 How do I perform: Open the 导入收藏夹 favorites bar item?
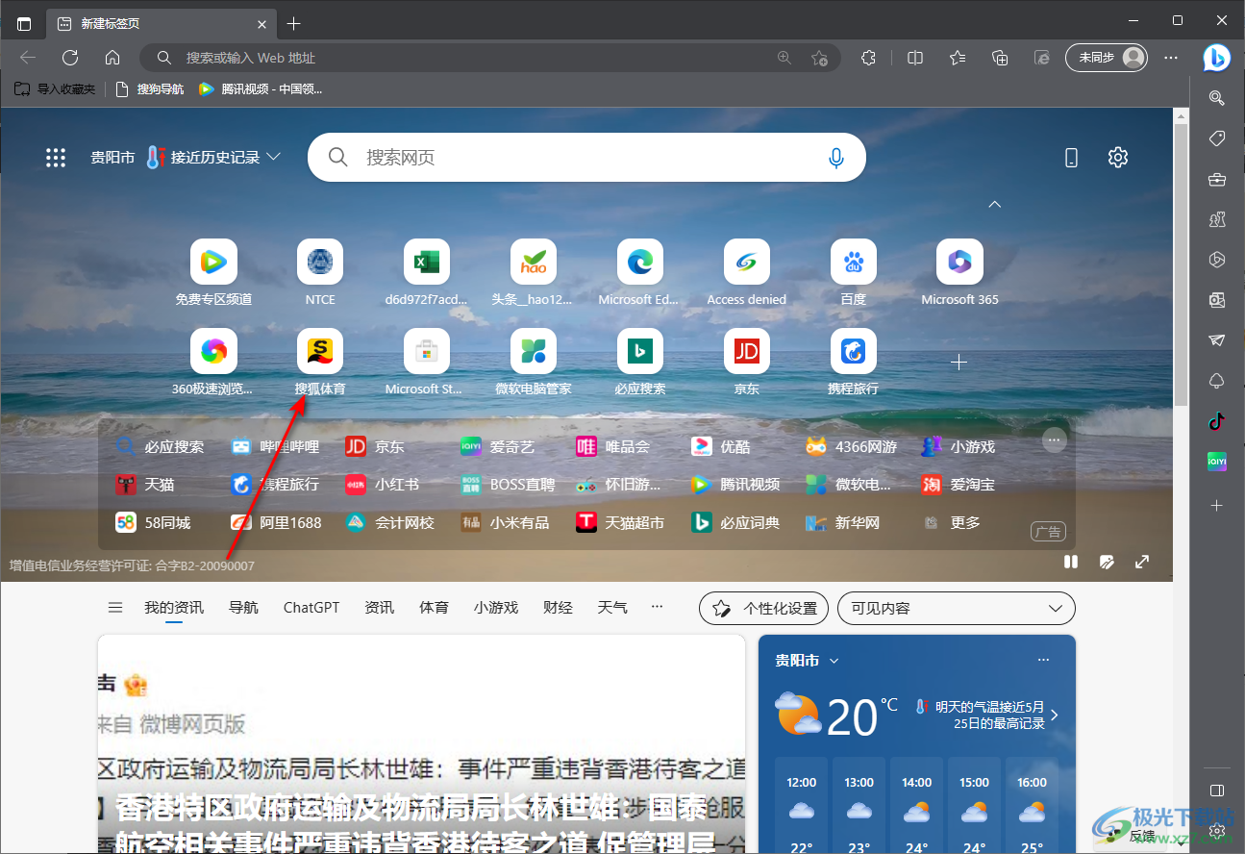point(55,88)
